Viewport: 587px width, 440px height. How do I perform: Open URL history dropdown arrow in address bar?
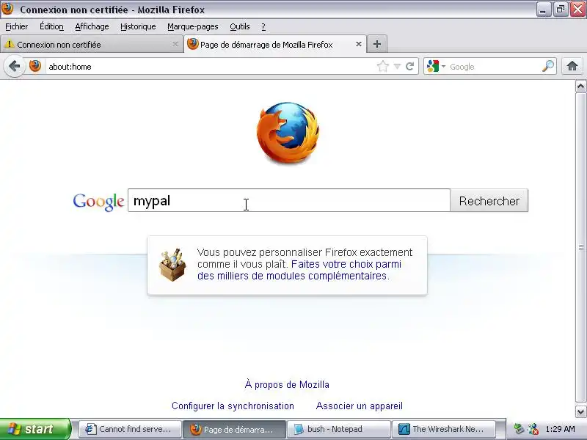397,67
